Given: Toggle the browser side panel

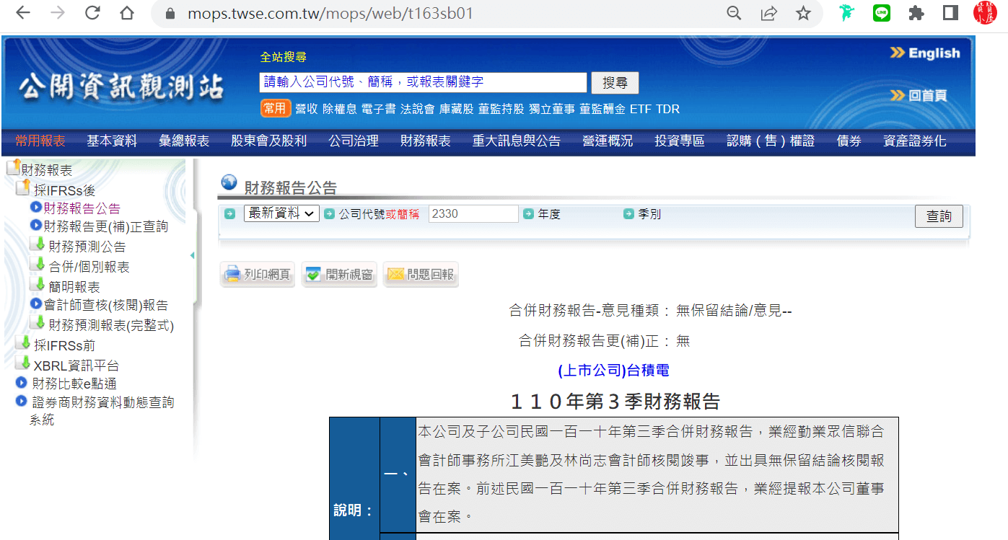Looking at the screenshot, I should point(950,14).
